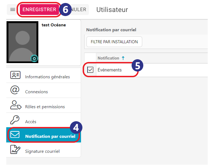Click the Connexions at-sign icon
The height and width of the screenshot is (168, 211).
tap(15, 90)
